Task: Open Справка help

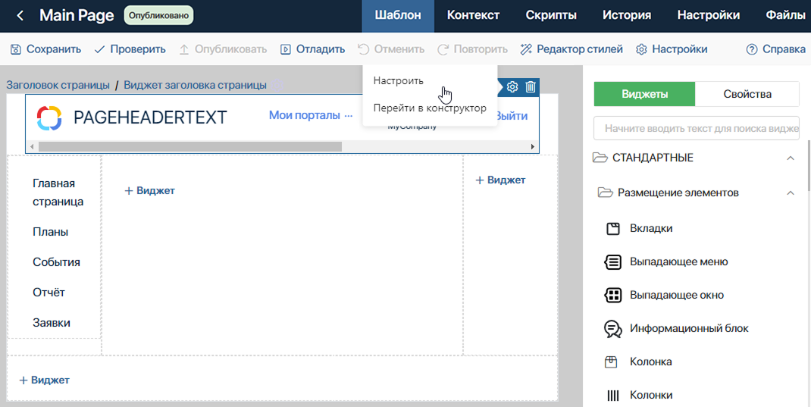Action: tap(776, 49)
